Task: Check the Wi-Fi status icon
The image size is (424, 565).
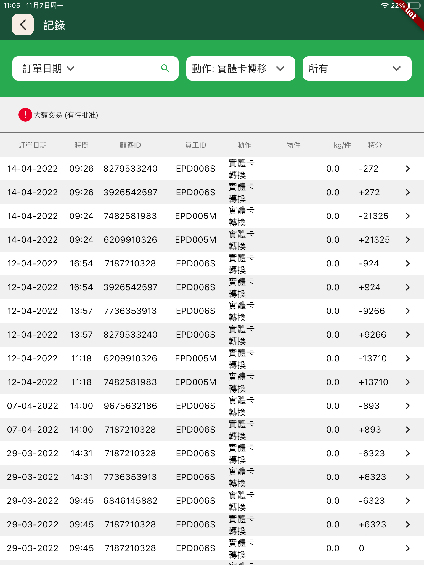Action: 384,6
